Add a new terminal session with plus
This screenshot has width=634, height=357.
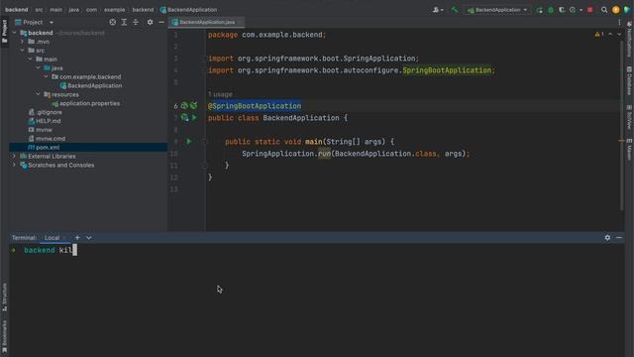click(77, 238)
